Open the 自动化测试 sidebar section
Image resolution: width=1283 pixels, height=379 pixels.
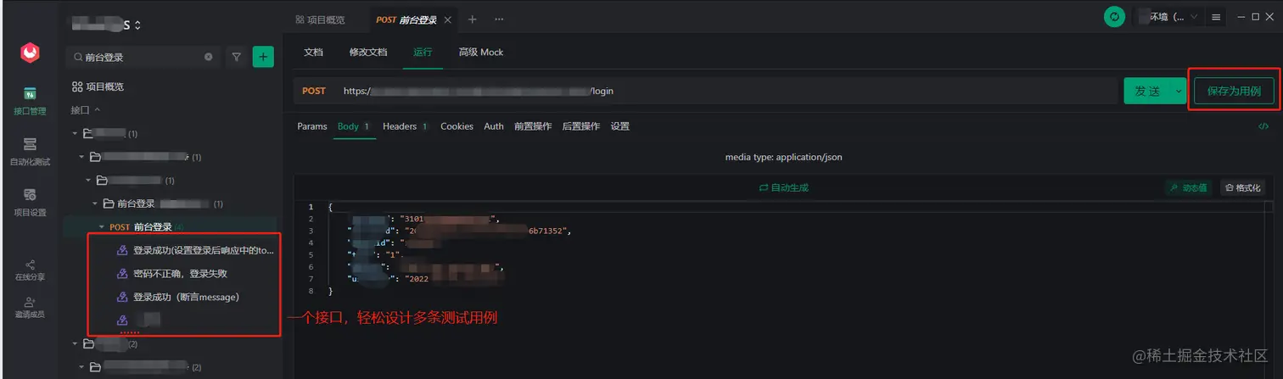coord(30,151)
